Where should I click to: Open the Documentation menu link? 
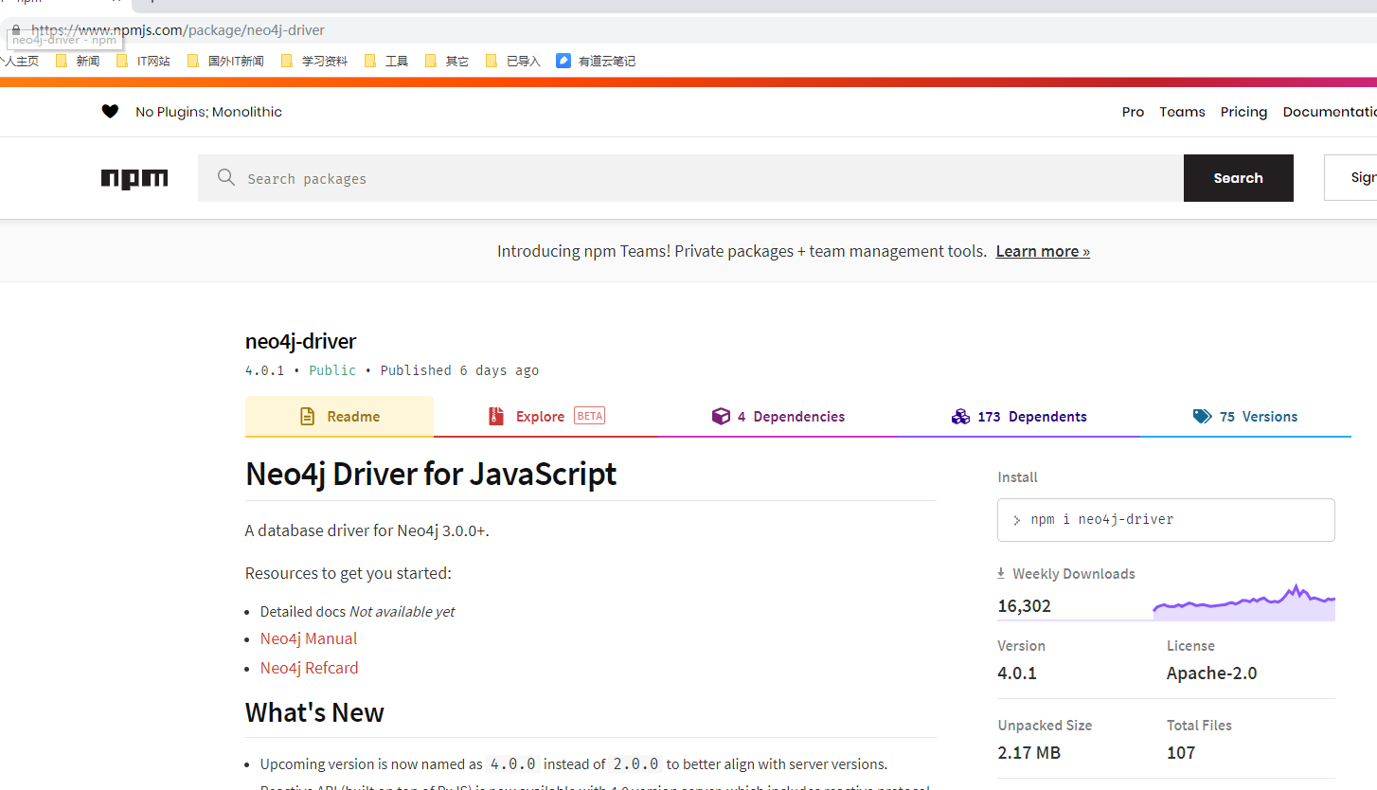pyautogui.click(x=1330, y=112)
